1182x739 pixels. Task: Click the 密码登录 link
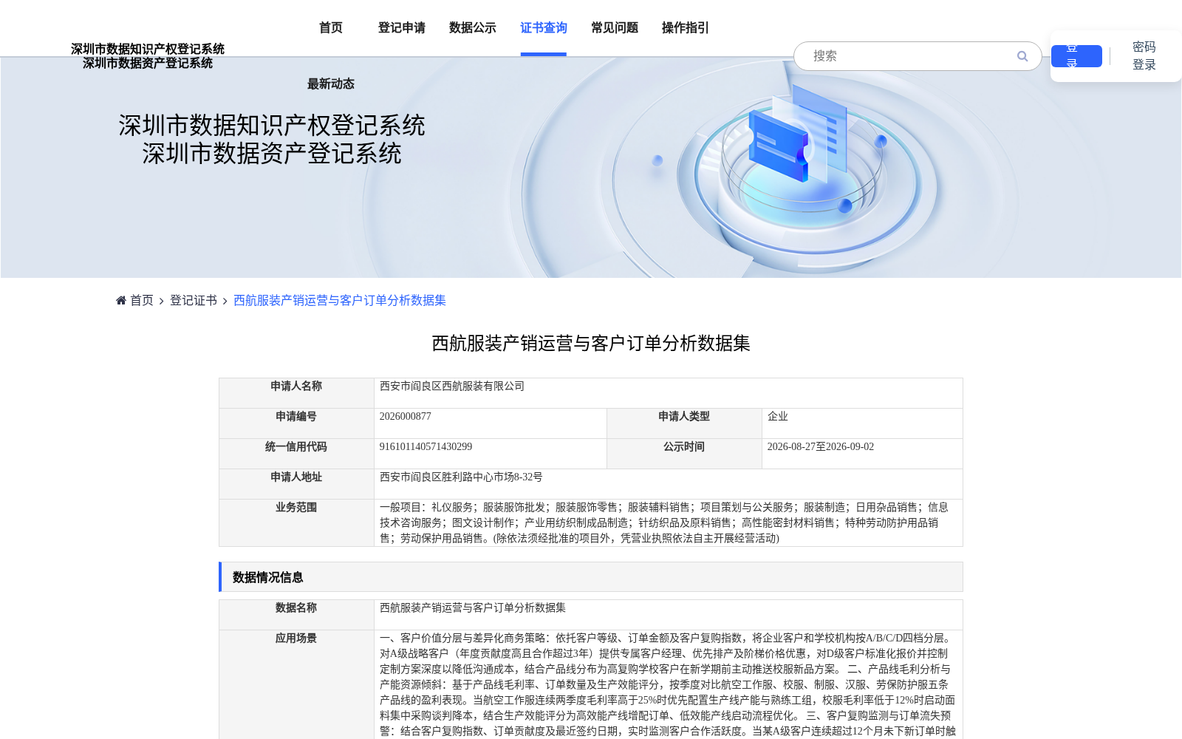1144,56
